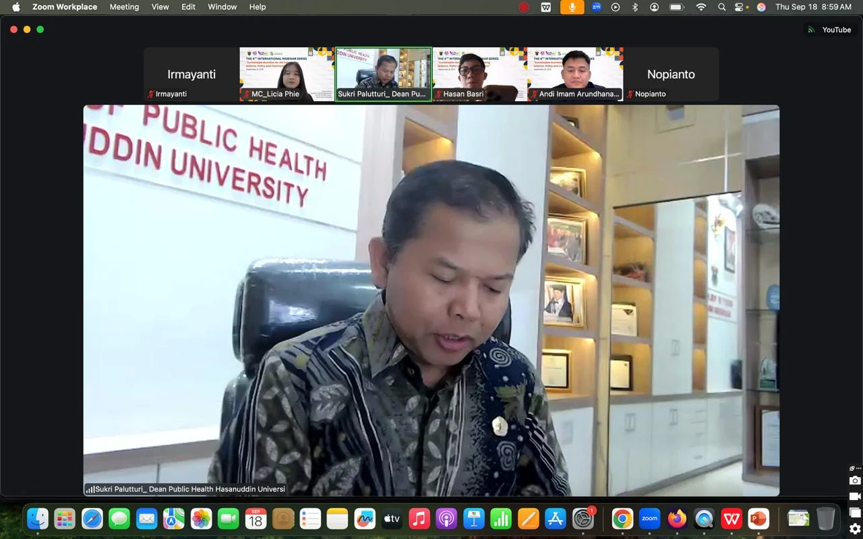Viewport: 863px width, 539px height.
Task: Open Bluetooth menu bar icon
Action: pos(634,7)
